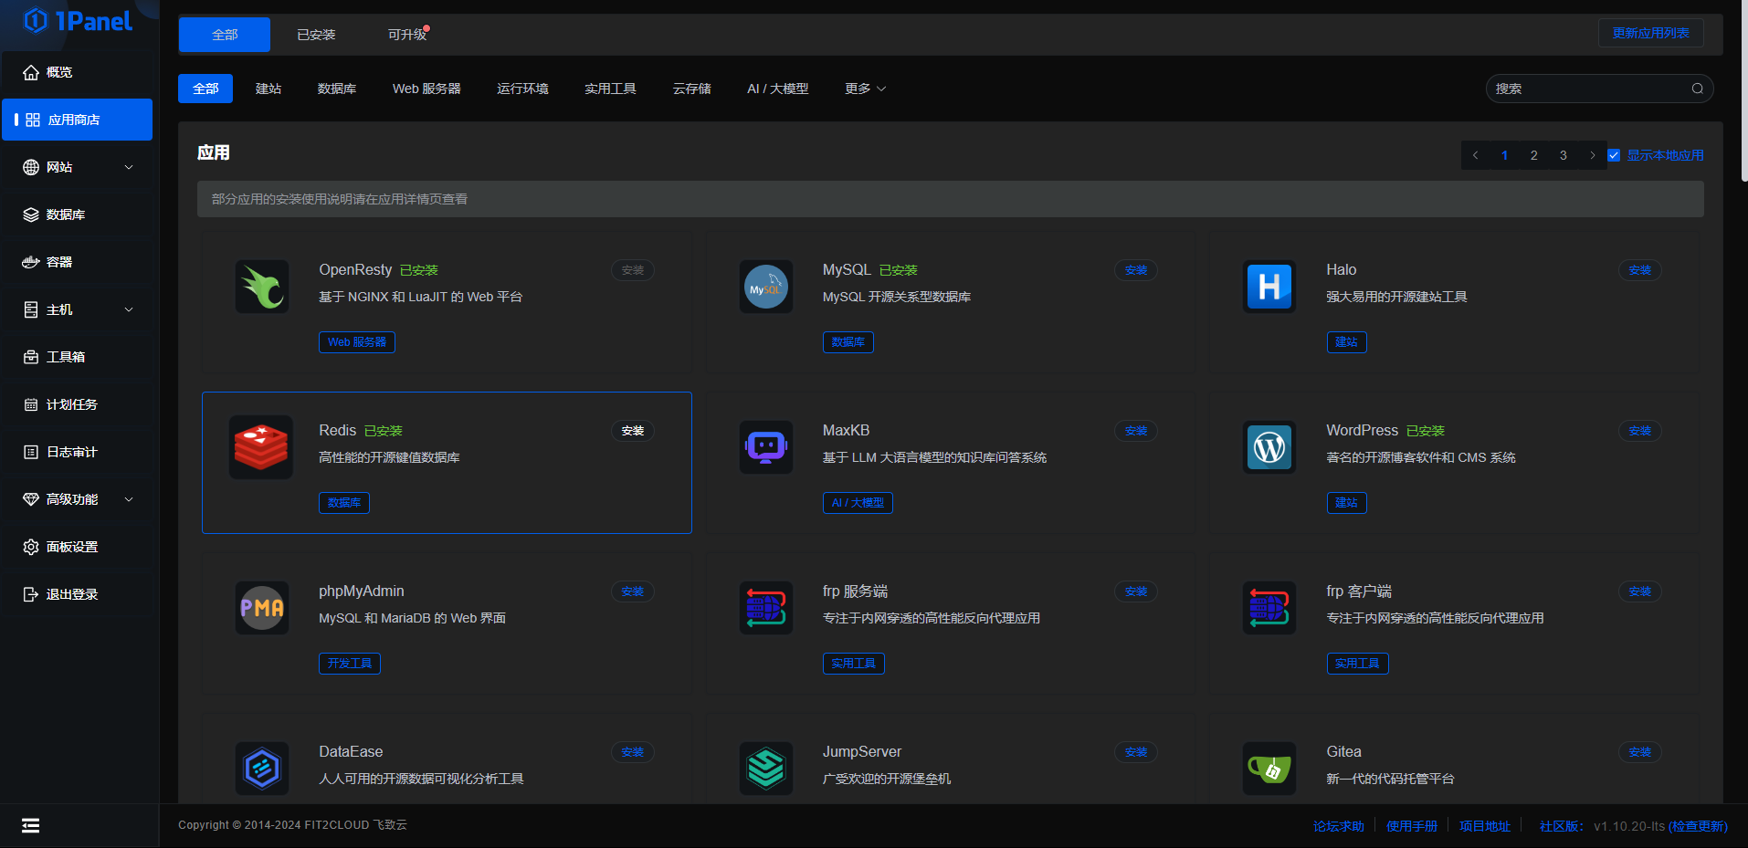Expand the 主机 sidebar menu
The height and width of the screenshot is (848, 1748).
pyautogui.click(x=77, y=309)
